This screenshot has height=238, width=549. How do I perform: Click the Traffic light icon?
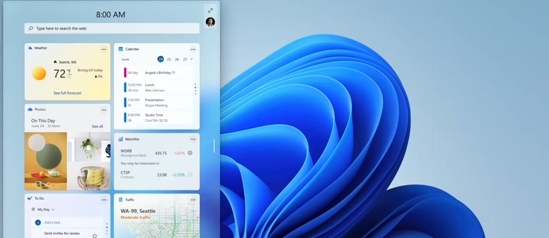[x=121, y=200]
